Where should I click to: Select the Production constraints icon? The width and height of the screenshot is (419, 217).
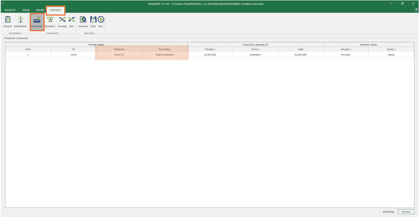click(x=37, y=22)
